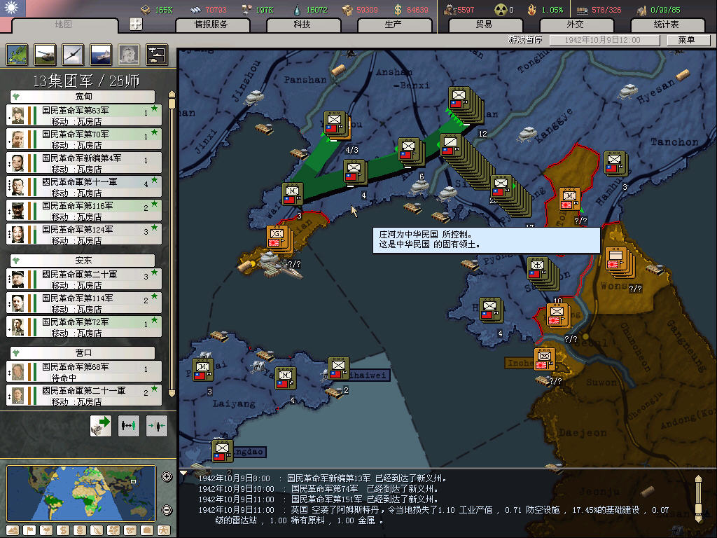Open the air units overview (plane icon)

[73, 55]
